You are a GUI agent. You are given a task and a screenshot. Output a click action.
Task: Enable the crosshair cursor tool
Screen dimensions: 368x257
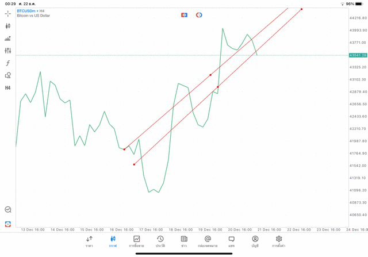tap(8, 13)
